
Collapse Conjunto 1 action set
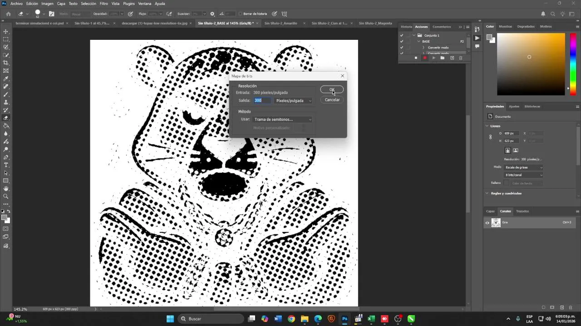[414, 35]
